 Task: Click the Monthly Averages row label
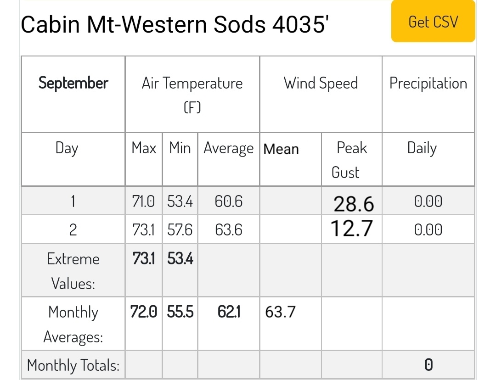point(73,324)
